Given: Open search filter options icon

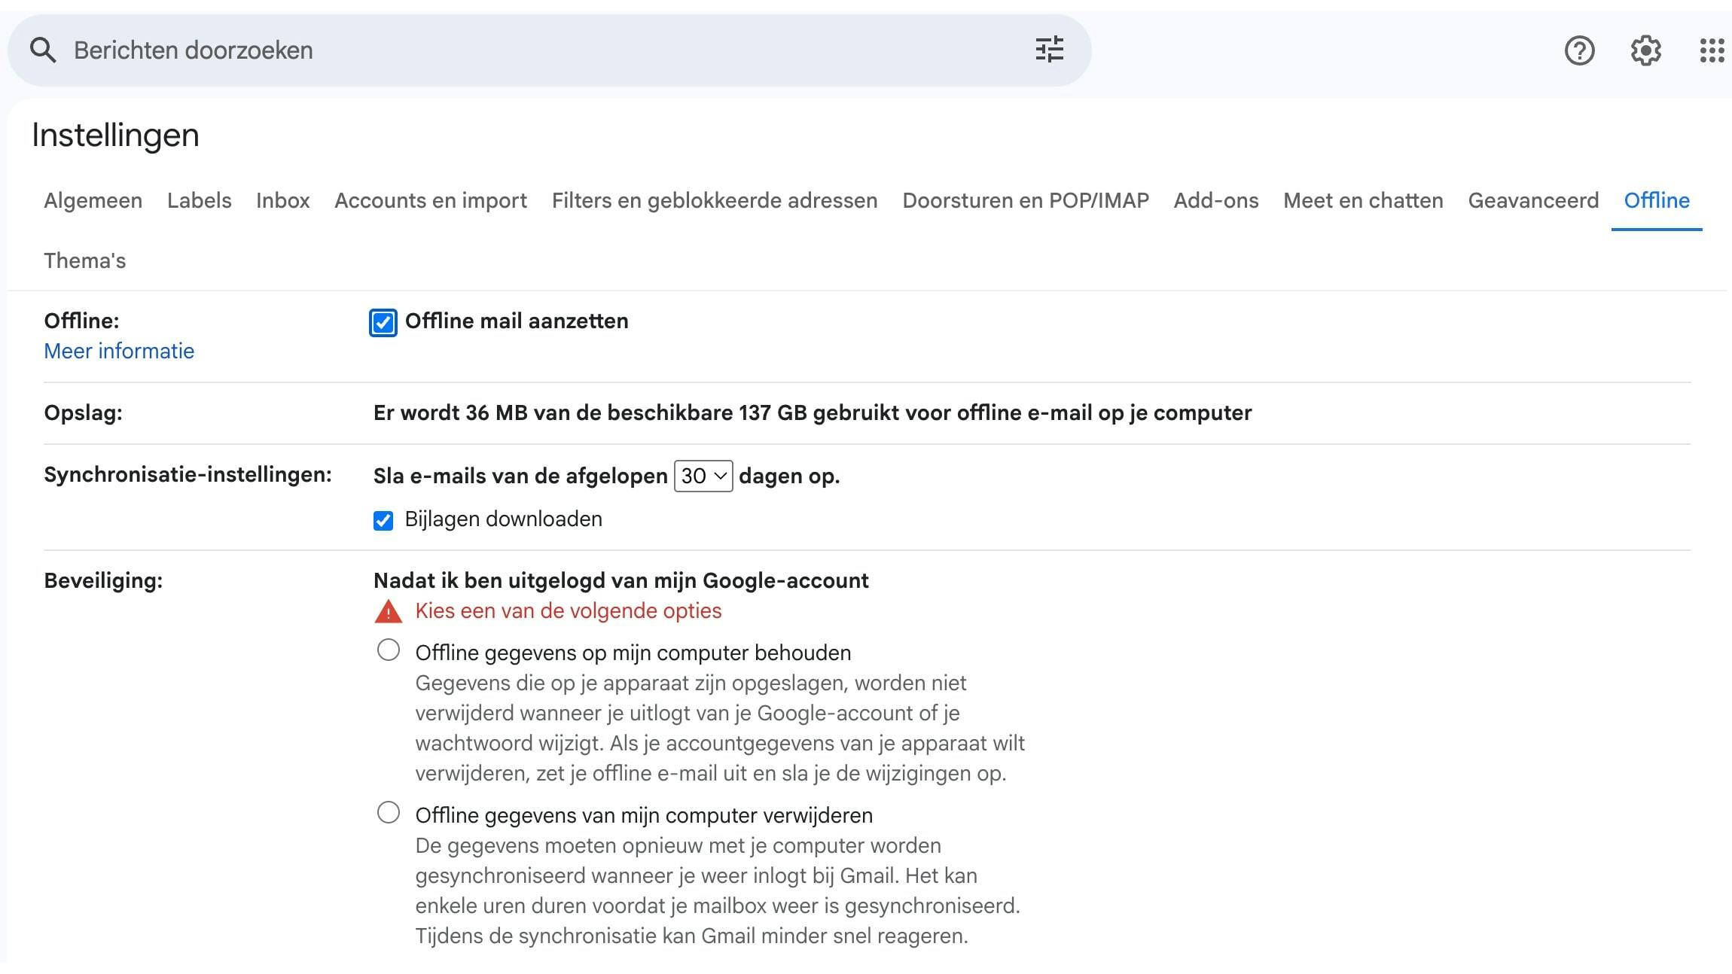Looking at the screenshot, I should (x=1049, y=50).
